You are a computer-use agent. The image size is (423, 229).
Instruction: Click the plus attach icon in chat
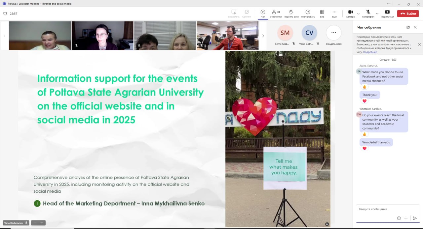[406, 218]
